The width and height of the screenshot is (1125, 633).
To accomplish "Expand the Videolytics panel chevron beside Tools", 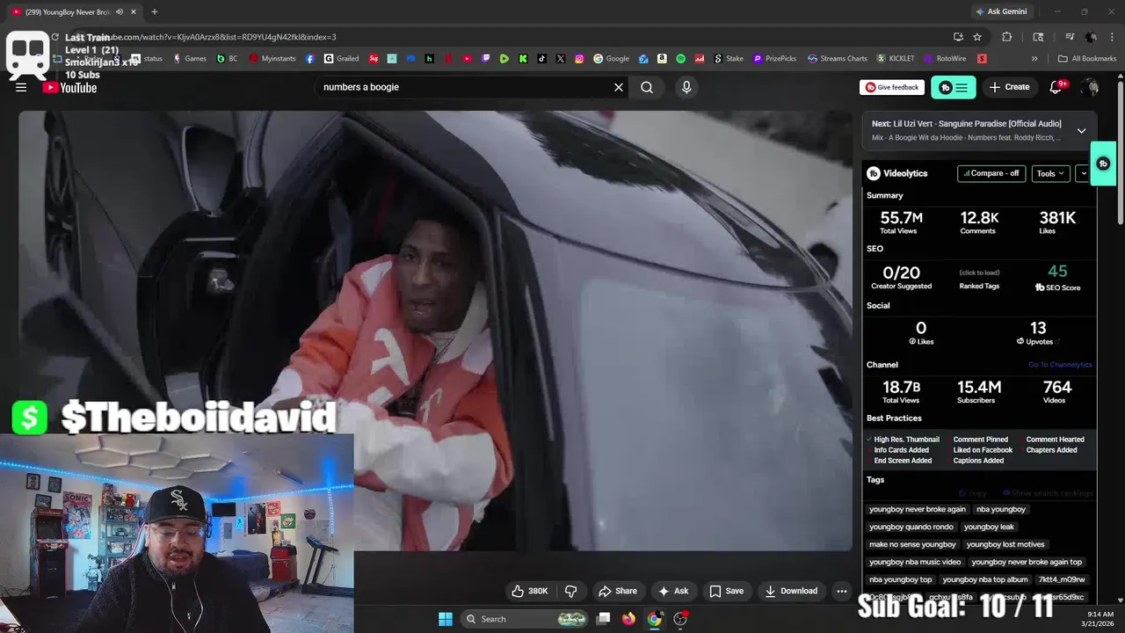I will 1084,173.
